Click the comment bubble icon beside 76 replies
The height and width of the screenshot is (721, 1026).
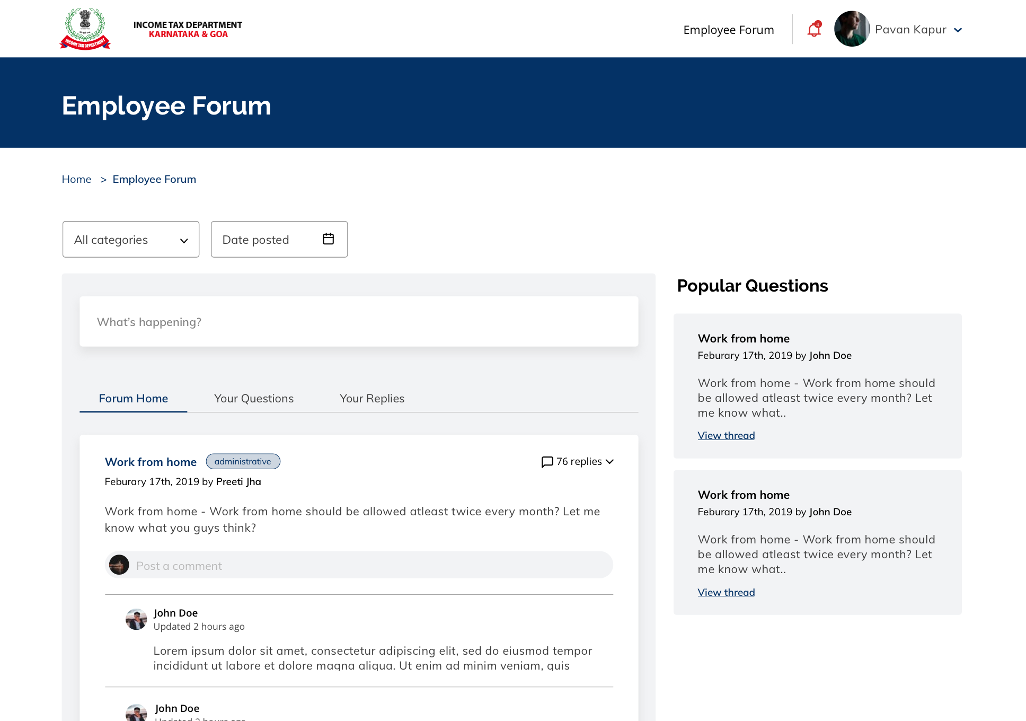click(x=547, y=462)
